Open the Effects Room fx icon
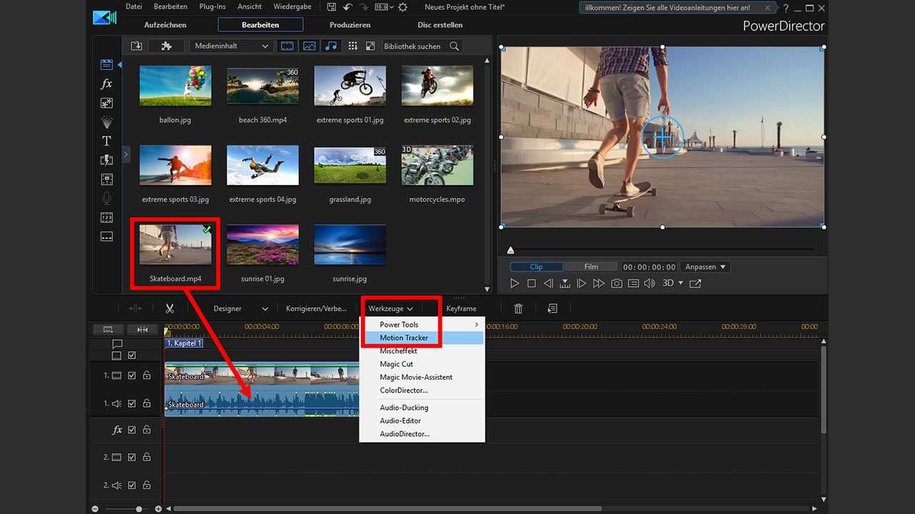 click(x=107, y=84)
